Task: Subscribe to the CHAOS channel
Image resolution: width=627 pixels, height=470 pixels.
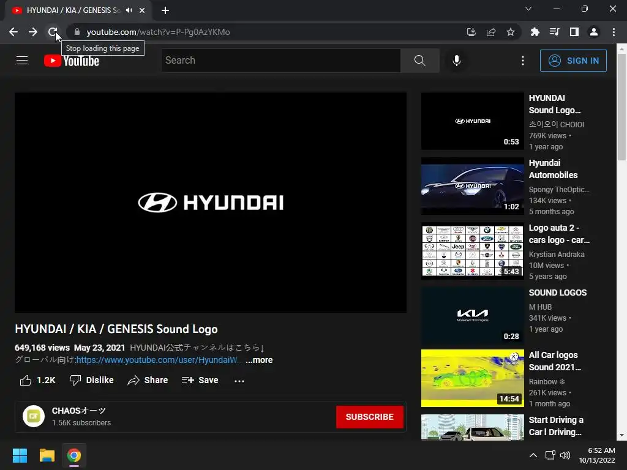Action: (369, 417)
